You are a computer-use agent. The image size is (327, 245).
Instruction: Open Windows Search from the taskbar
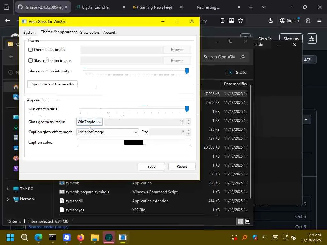click(x=24, y=237)
